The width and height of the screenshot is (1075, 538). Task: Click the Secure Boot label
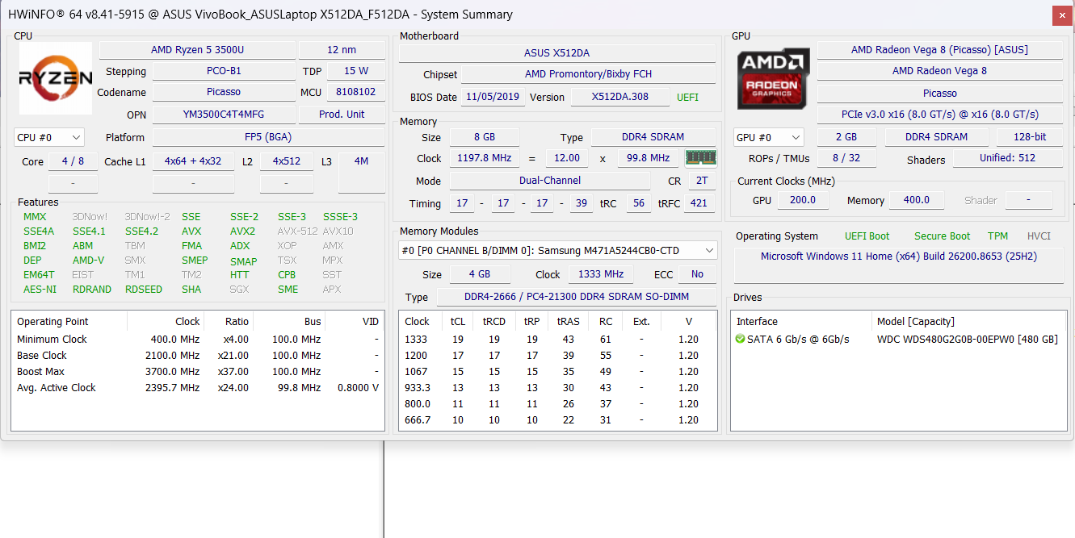click(x=943, y=236)
